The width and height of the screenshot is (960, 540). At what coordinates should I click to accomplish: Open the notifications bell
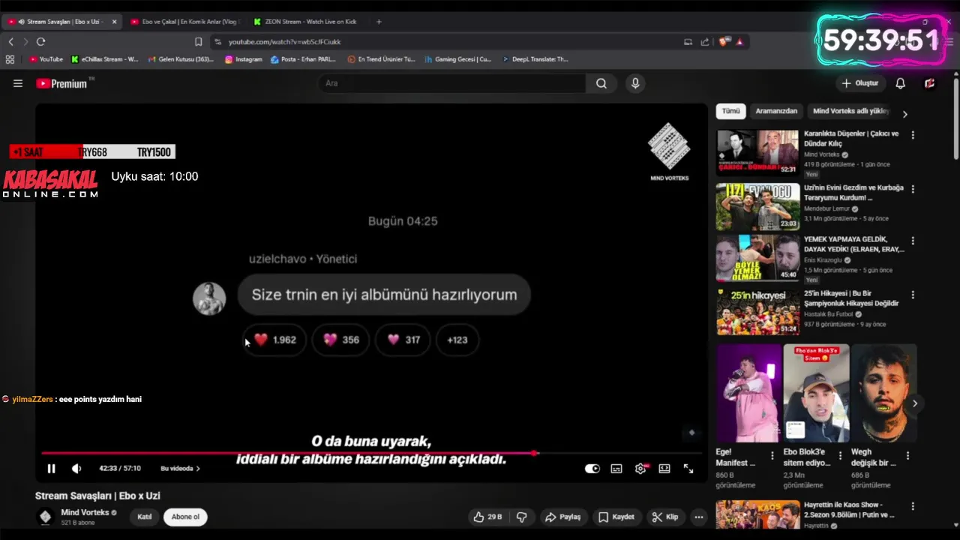tap(901, 83)
